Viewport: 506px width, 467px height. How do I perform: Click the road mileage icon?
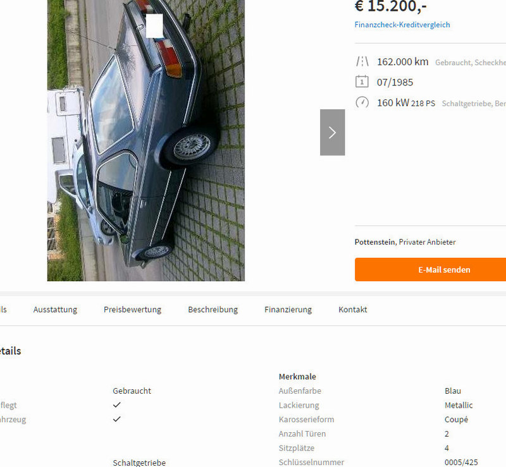362,61
